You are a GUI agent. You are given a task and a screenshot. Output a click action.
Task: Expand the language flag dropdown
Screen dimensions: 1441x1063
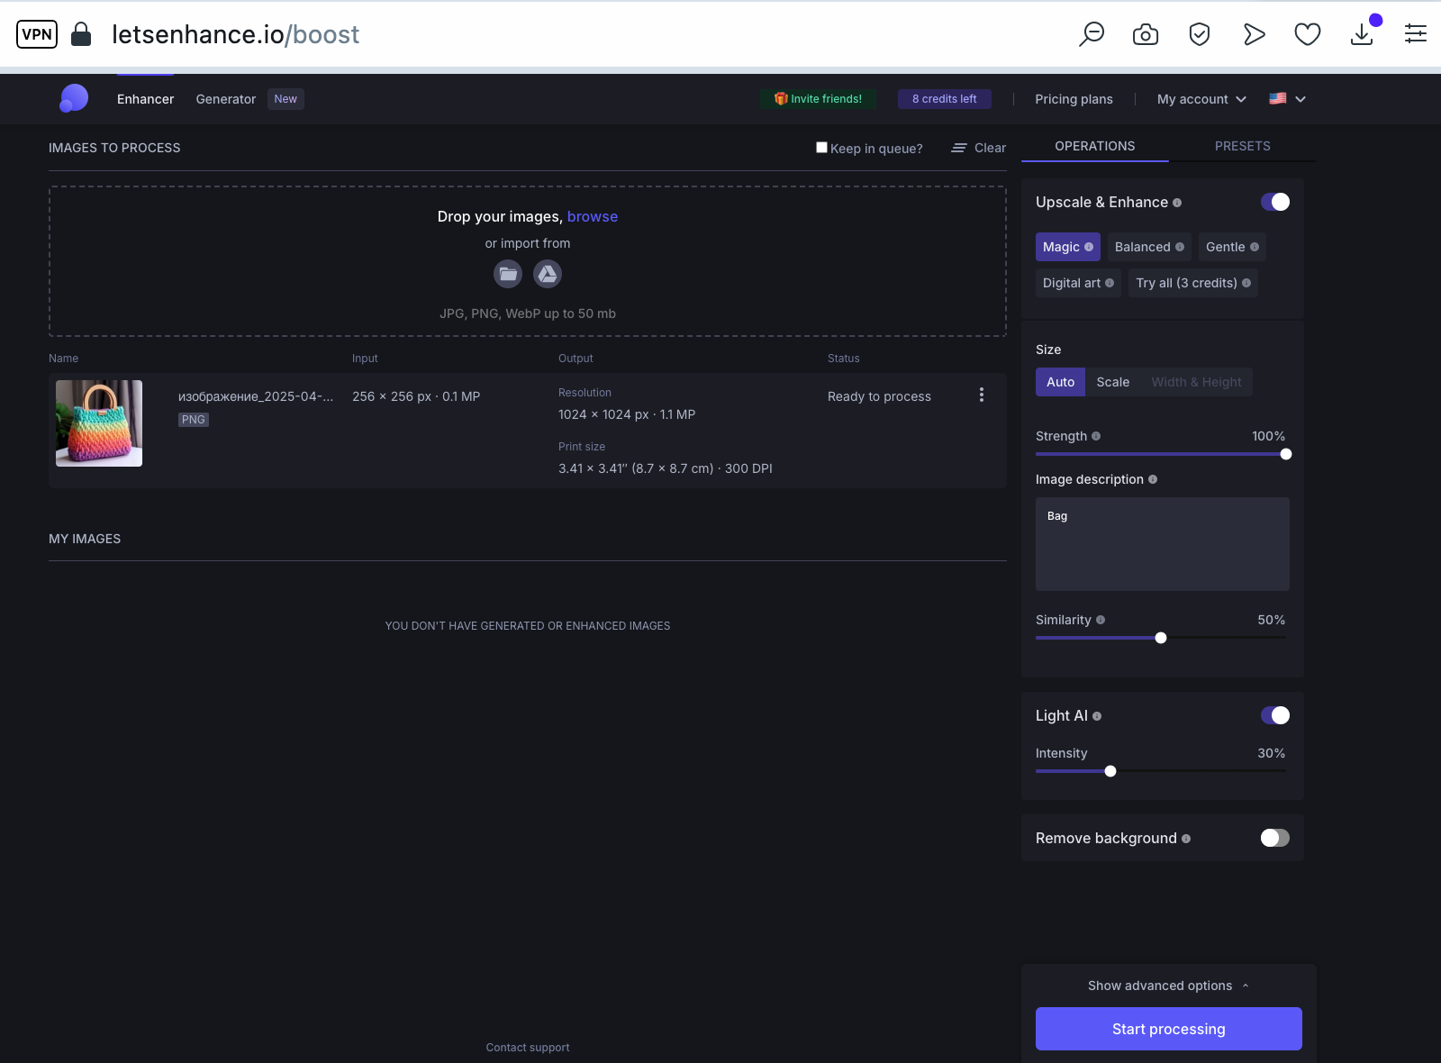[x=1288, y=99]
